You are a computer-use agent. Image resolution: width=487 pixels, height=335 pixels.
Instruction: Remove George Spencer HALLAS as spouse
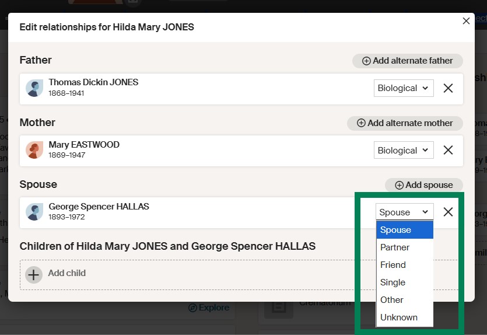tap(448, 212)
